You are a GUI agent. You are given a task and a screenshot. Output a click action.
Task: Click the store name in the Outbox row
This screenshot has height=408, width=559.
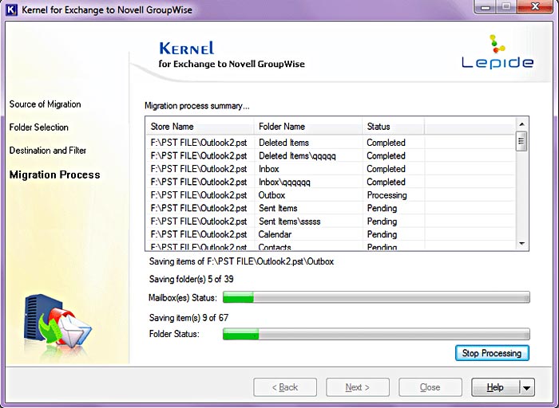tap(199, 195)
